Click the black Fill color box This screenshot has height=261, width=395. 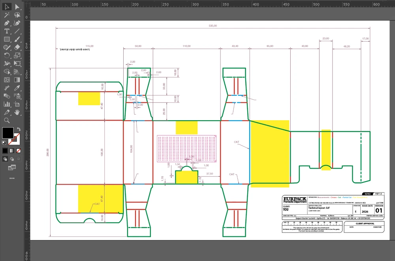[x=8, y=133]
